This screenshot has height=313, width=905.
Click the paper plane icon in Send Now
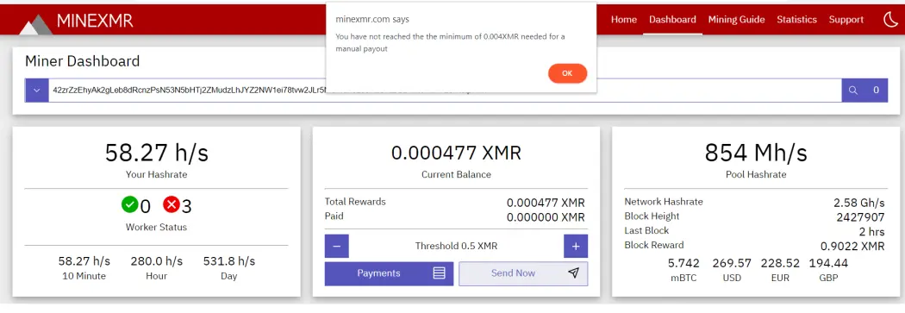pos(573,273)
